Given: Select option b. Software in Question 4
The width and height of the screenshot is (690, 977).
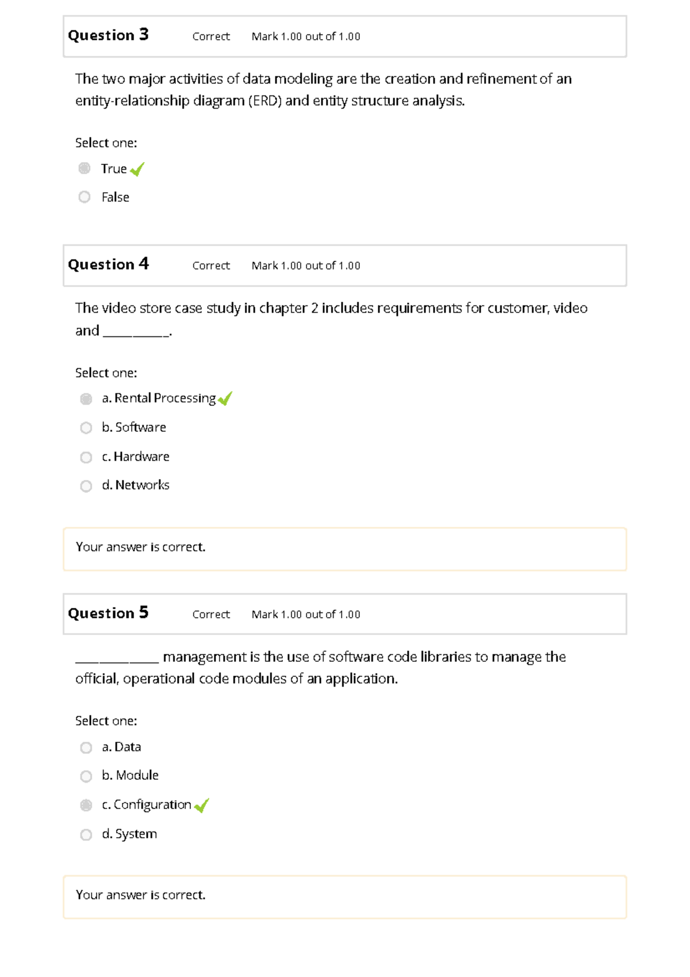Looking at the screenshot, I should (87, 427).
